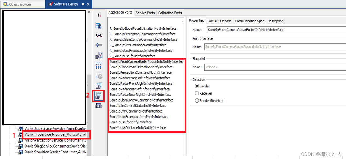Click the connector toolbar icon below the functions icon

click(x=98, y=45)
